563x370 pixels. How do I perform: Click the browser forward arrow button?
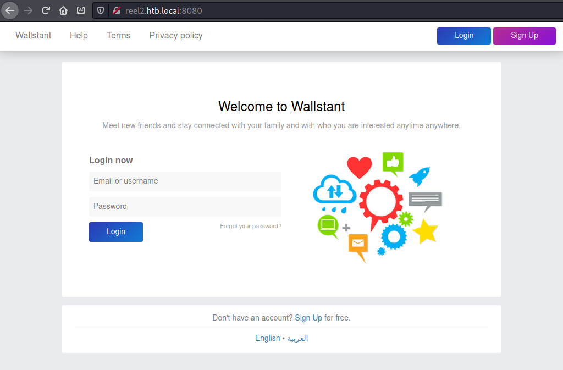28,10
